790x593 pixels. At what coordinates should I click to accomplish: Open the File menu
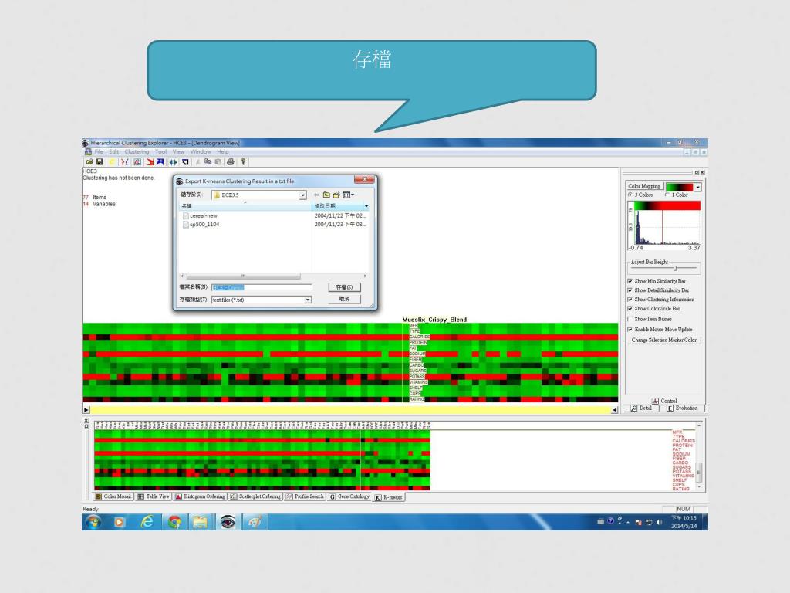click(x=99, y=152)
